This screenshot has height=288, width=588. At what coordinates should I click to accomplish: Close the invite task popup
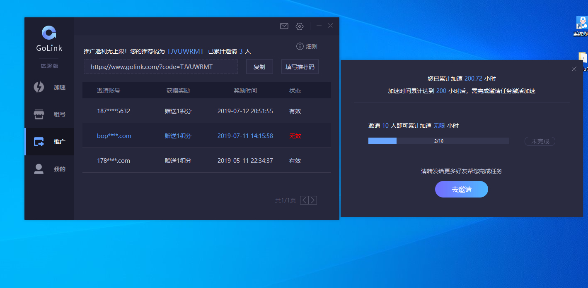(x=574, y=69)
